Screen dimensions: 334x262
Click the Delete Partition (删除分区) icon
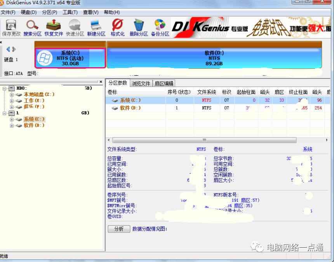pyautogui.click(x=139, y=28)
